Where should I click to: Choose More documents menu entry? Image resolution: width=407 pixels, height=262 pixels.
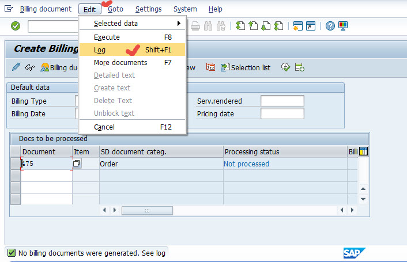pyautogui.click(x=133, y=62)
